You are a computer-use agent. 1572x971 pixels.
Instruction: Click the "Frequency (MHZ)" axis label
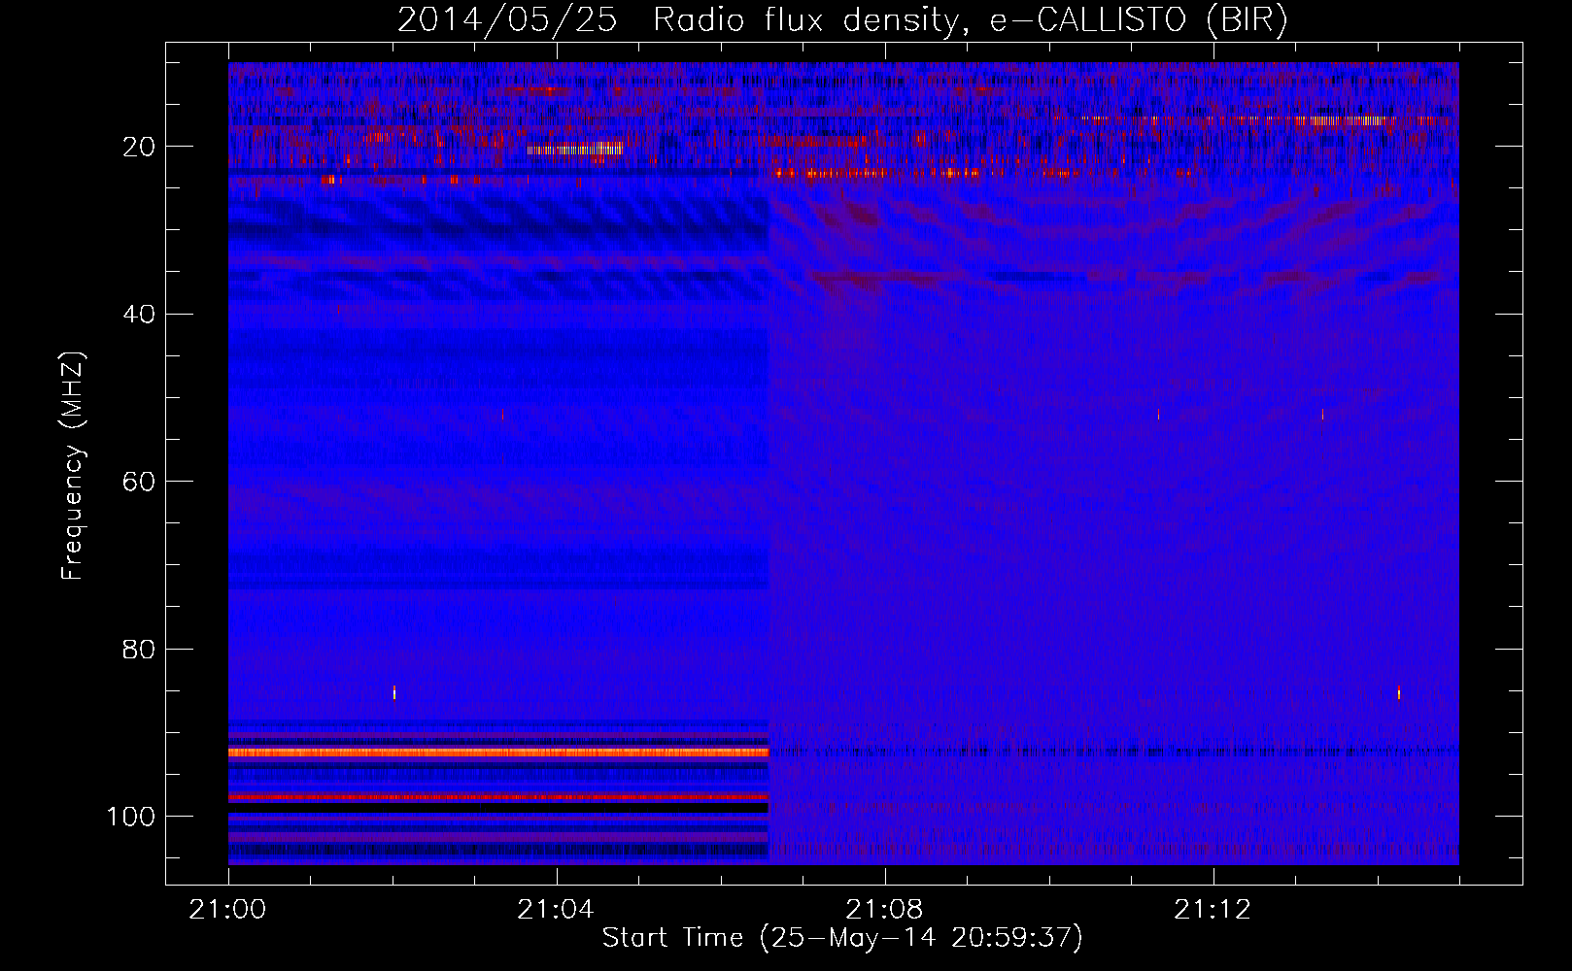coord(73,465)
